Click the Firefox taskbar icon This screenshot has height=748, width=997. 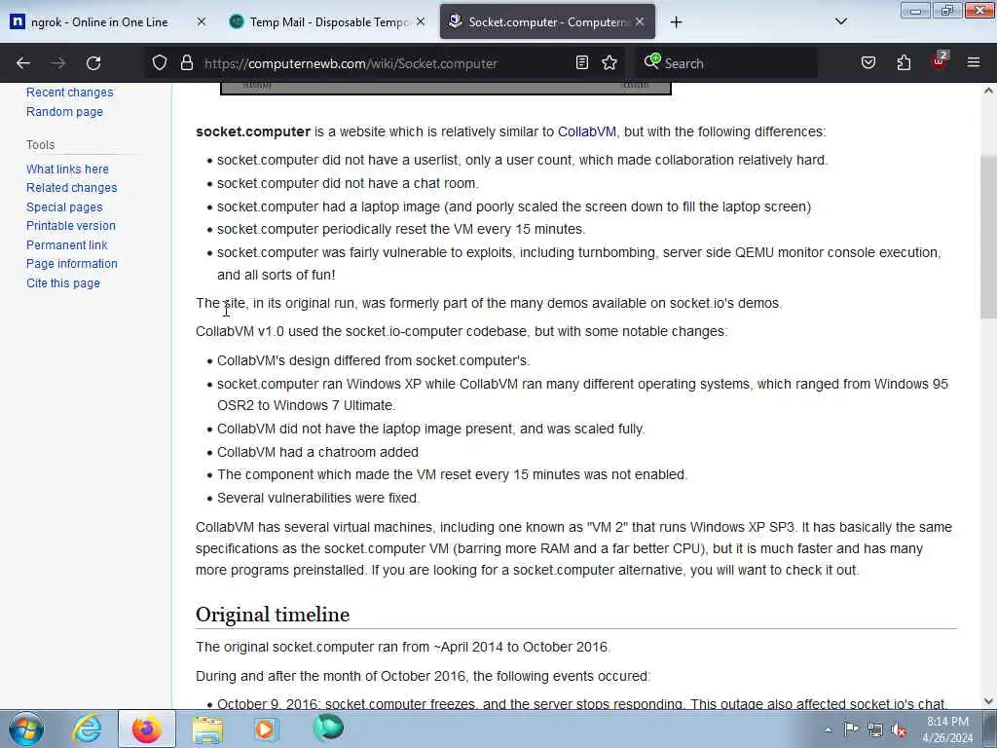(x=146, y=729)
